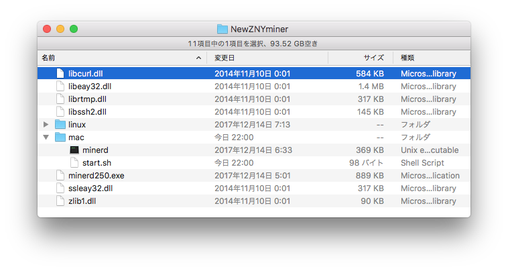Viewport: 508px width, 271px height.
Task: Click the minerd250.exe file icon
Action: 60,175
